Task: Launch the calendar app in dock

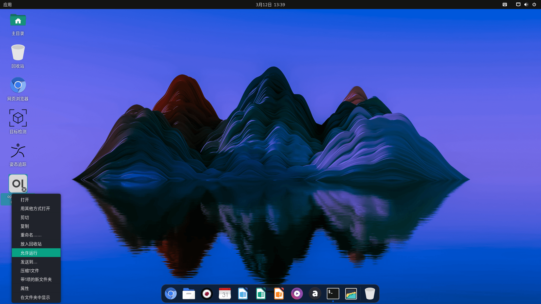Action: pos(225,294)
